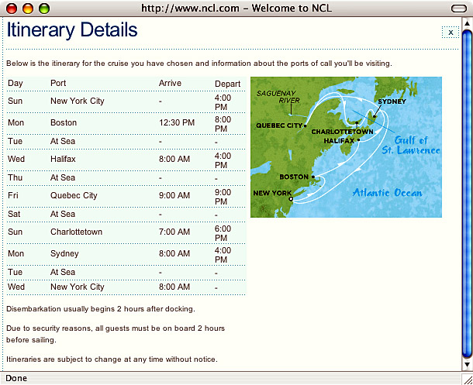Click the Done status bar text
Screen dimensions: 473x385
point(16,378)
